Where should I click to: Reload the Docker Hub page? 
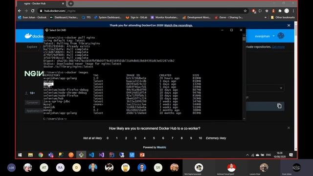(x=33, y=11)
